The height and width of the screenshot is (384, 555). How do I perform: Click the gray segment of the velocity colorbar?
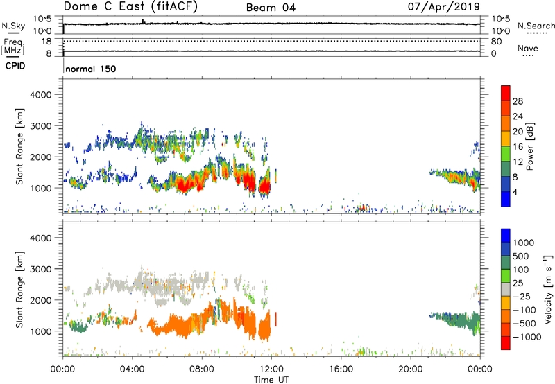(506, 290)
